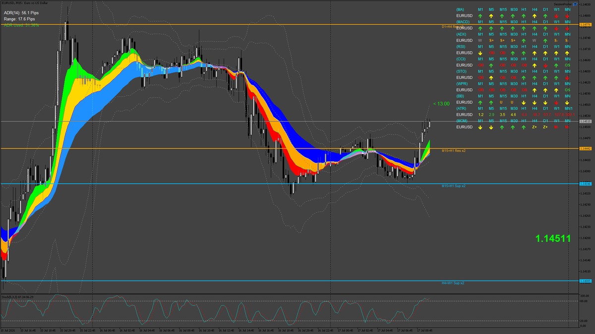Select the M15+H1 Res x2 level label
The image size is (595, 334).
tap(453, 150)
